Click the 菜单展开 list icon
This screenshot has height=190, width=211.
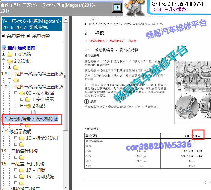pos(3,36)
